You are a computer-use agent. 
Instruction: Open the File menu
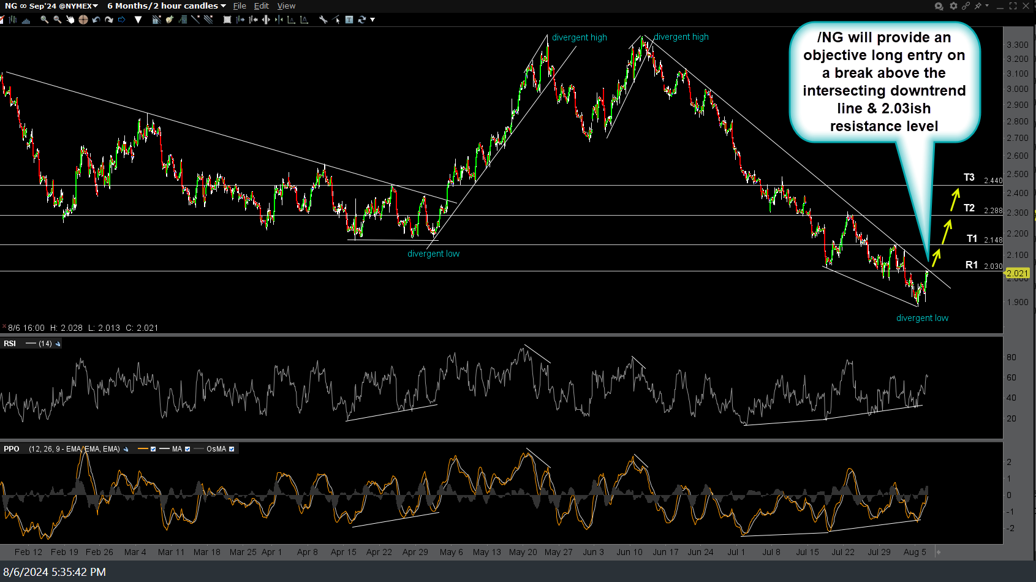240,6
